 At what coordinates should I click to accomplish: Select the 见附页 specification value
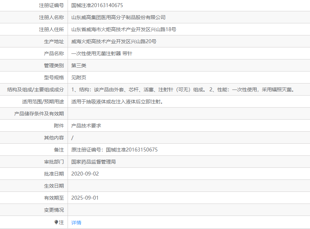pos(79,78)
